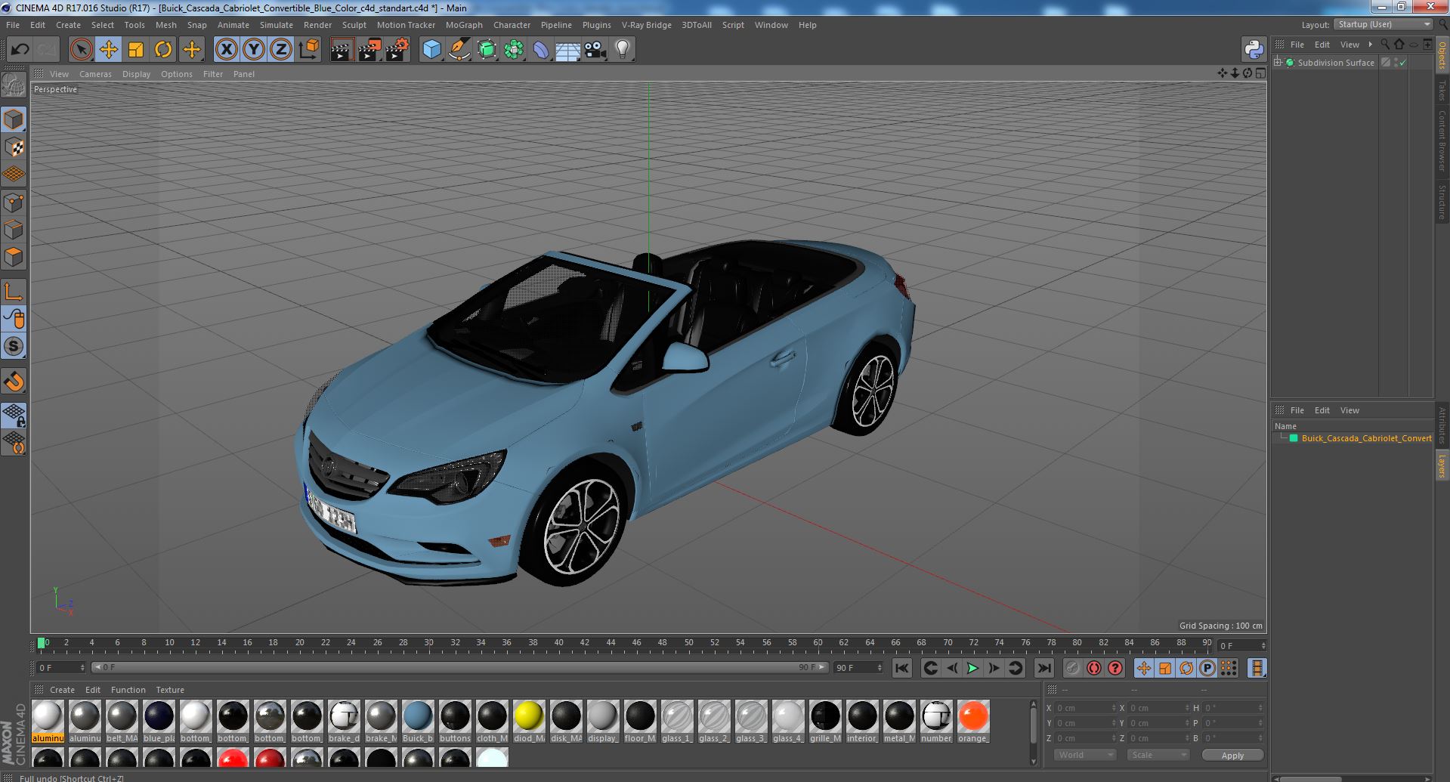Open the World coordinate dropdown
The image size is (1450, 782).
[1084, 755]
